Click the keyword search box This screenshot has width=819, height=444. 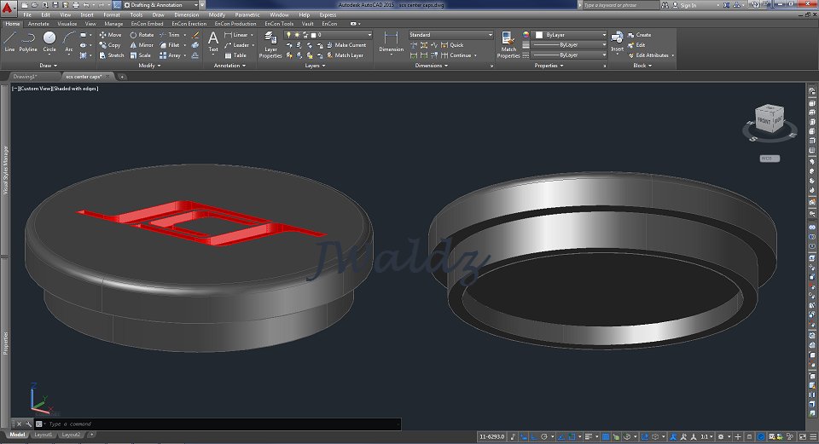(x=620, y=5)
